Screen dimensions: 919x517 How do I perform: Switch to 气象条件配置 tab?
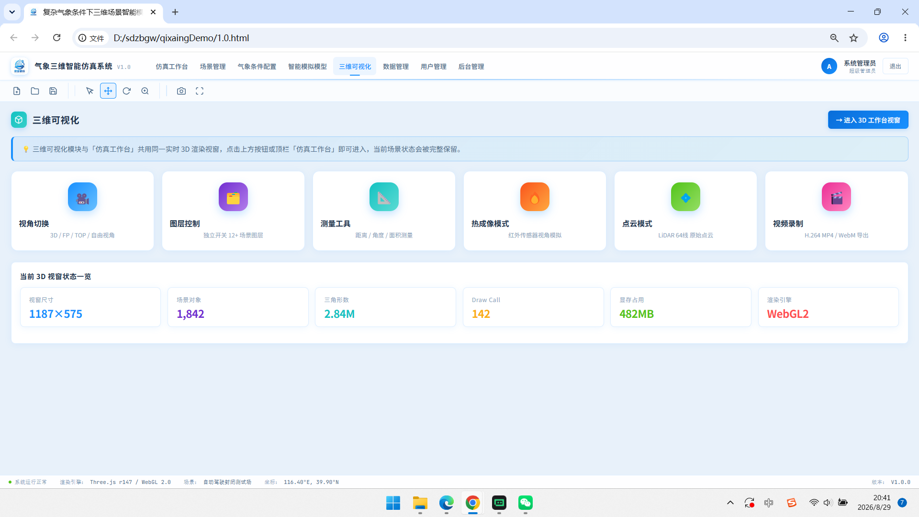click(x=257, y=67)
